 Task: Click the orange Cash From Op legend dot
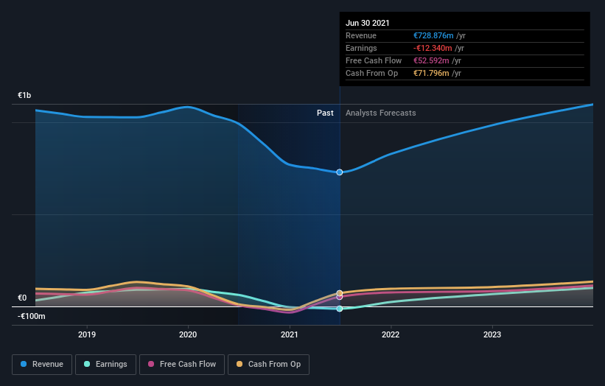[x=239, y=364]
